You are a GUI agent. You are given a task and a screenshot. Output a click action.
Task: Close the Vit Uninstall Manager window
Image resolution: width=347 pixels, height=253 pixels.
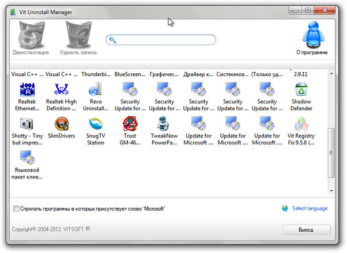[x=324, y=10]
